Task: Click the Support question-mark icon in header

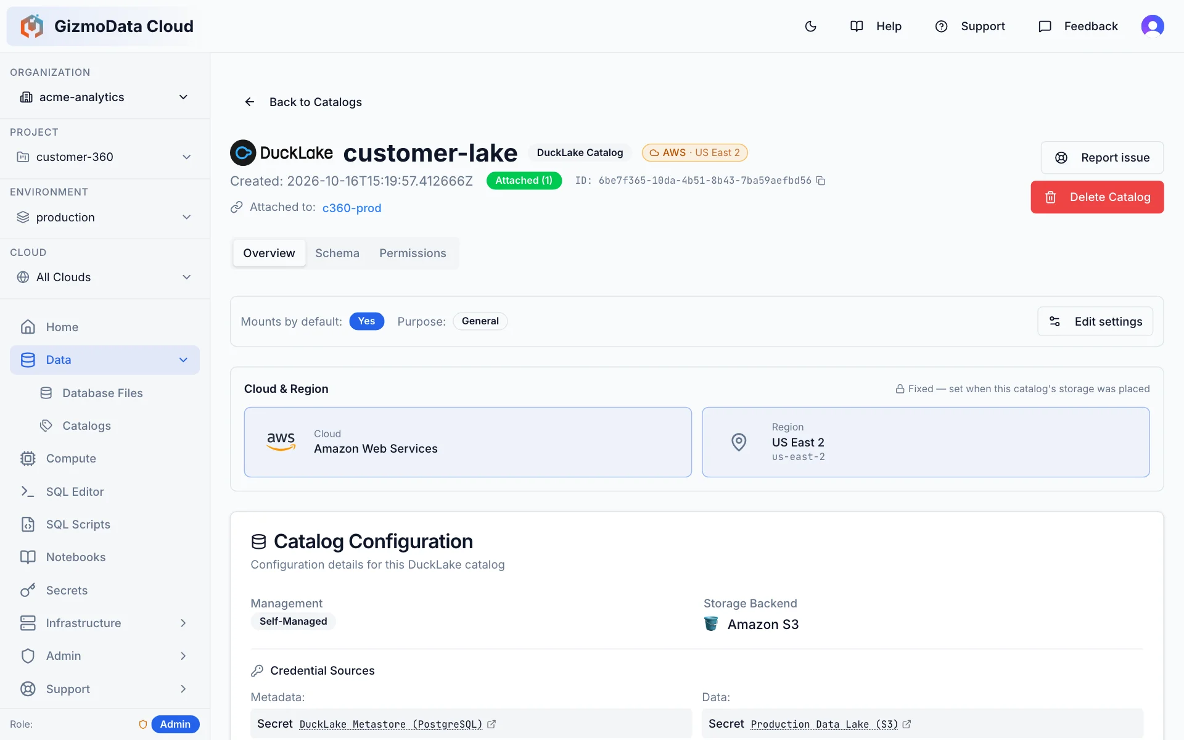Action: coord(941,26)
